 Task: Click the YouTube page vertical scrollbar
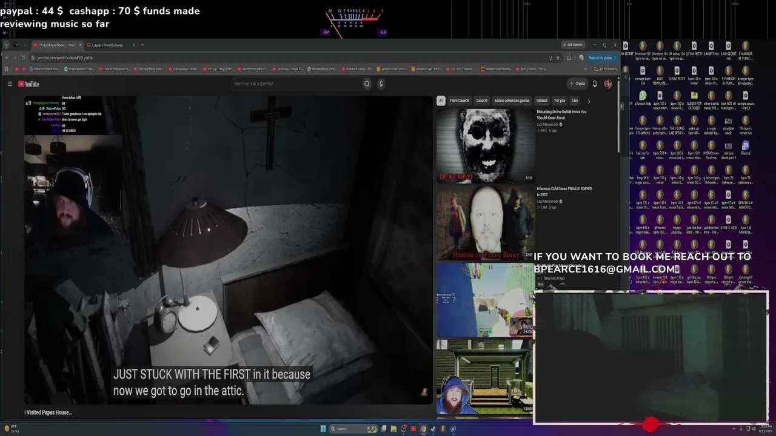[x=618, y=115]
